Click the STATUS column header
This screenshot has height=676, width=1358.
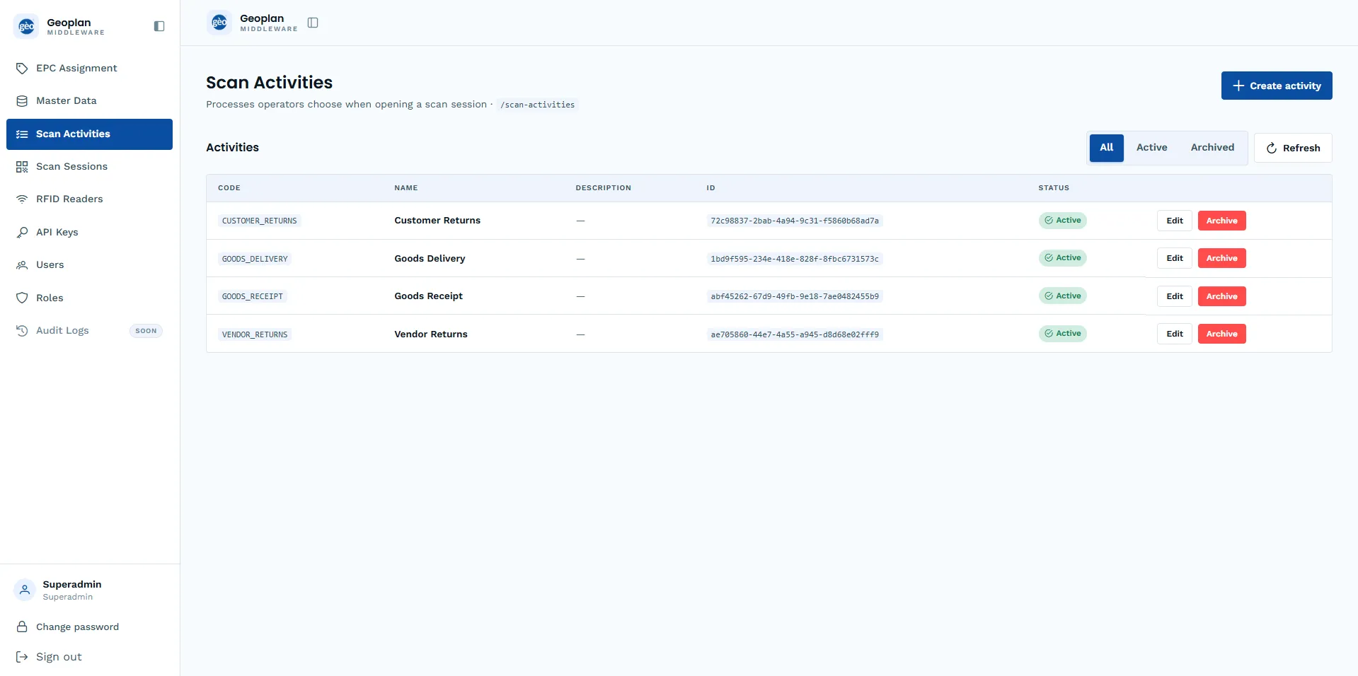pos(1054,188)
